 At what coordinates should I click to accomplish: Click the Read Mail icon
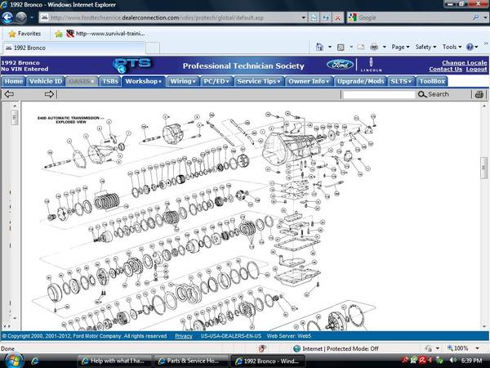pyautogui.click(x=361, y=47)
